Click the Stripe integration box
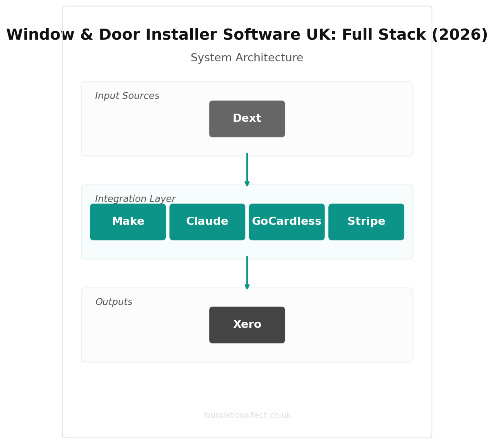The width and height of the screenshot is (494, 444). point(366,222)
